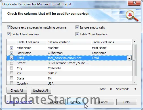Click the 1st row content header
Screen dimensions: 143x110
69,42
